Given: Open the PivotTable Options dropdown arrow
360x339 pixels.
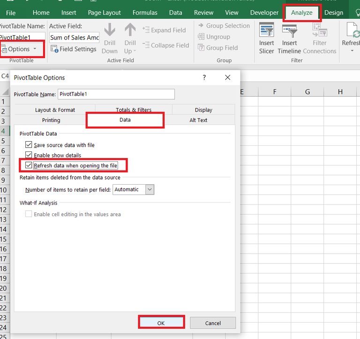Looking at the screenshot, I should click(35, 49).
